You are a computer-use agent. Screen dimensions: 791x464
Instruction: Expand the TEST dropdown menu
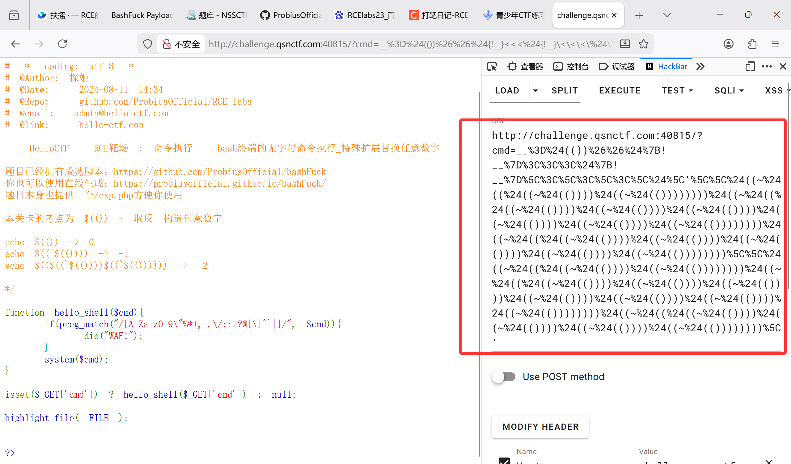click(x=677, y=91)
